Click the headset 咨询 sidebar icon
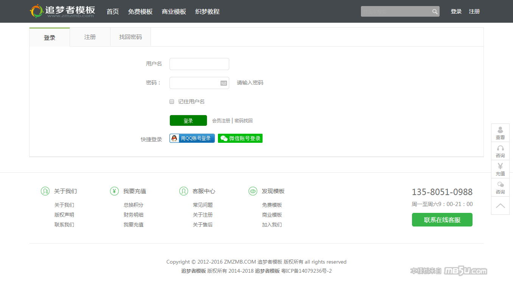 pos(500,151)
